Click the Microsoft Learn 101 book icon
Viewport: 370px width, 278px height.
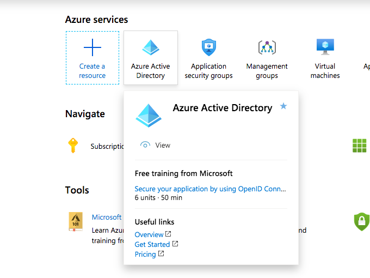pos(76,221)
